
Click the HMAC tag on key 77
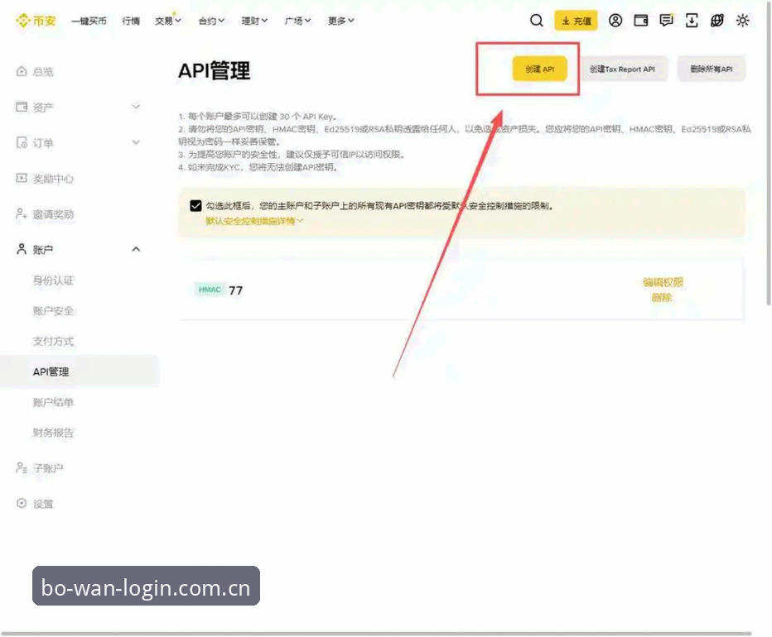tap(210, 290)
